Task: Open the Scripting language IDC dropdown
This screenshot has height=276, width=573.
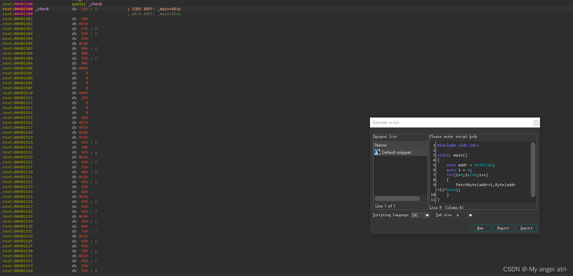Action: (427, 215)
